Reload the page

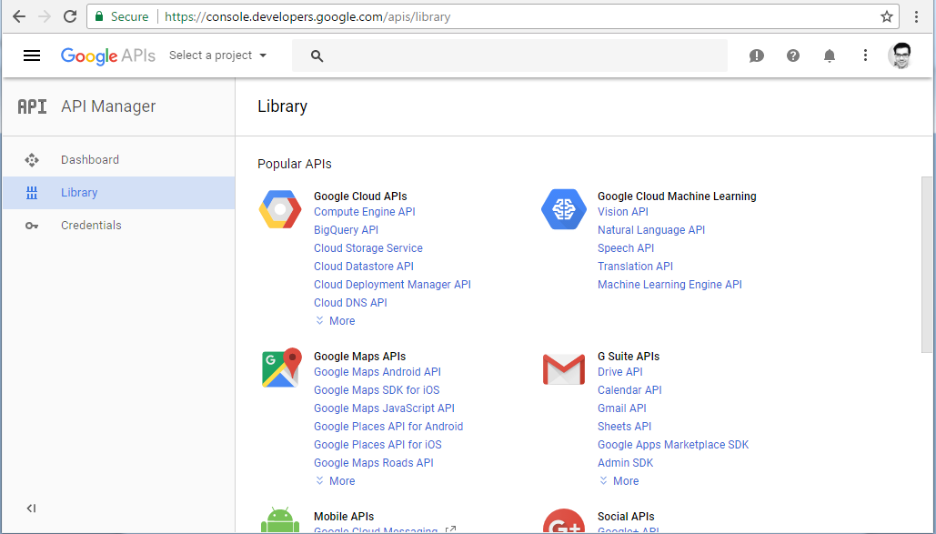pos(70,16)
